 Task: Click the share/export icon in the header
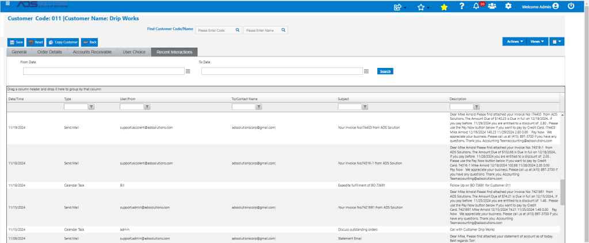(397, 7)
